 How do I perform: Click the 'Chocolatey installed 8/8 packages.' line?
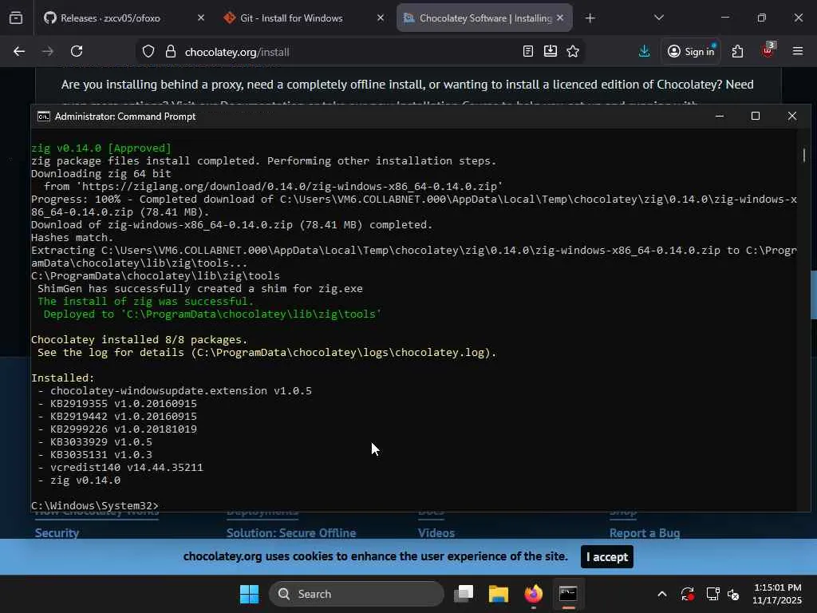(x=139, y=339)
